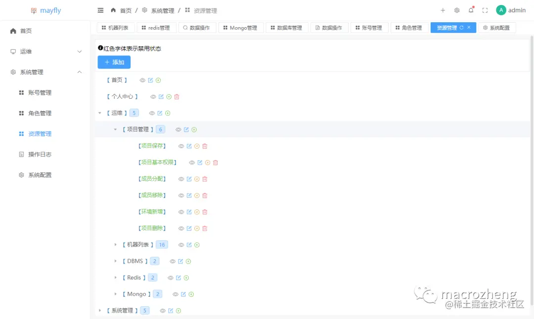The height and width of the screenshot is (319, 534).
Task: Add child under 项目管理 resource
Action: pyautogui.click(x=194, y=129)
